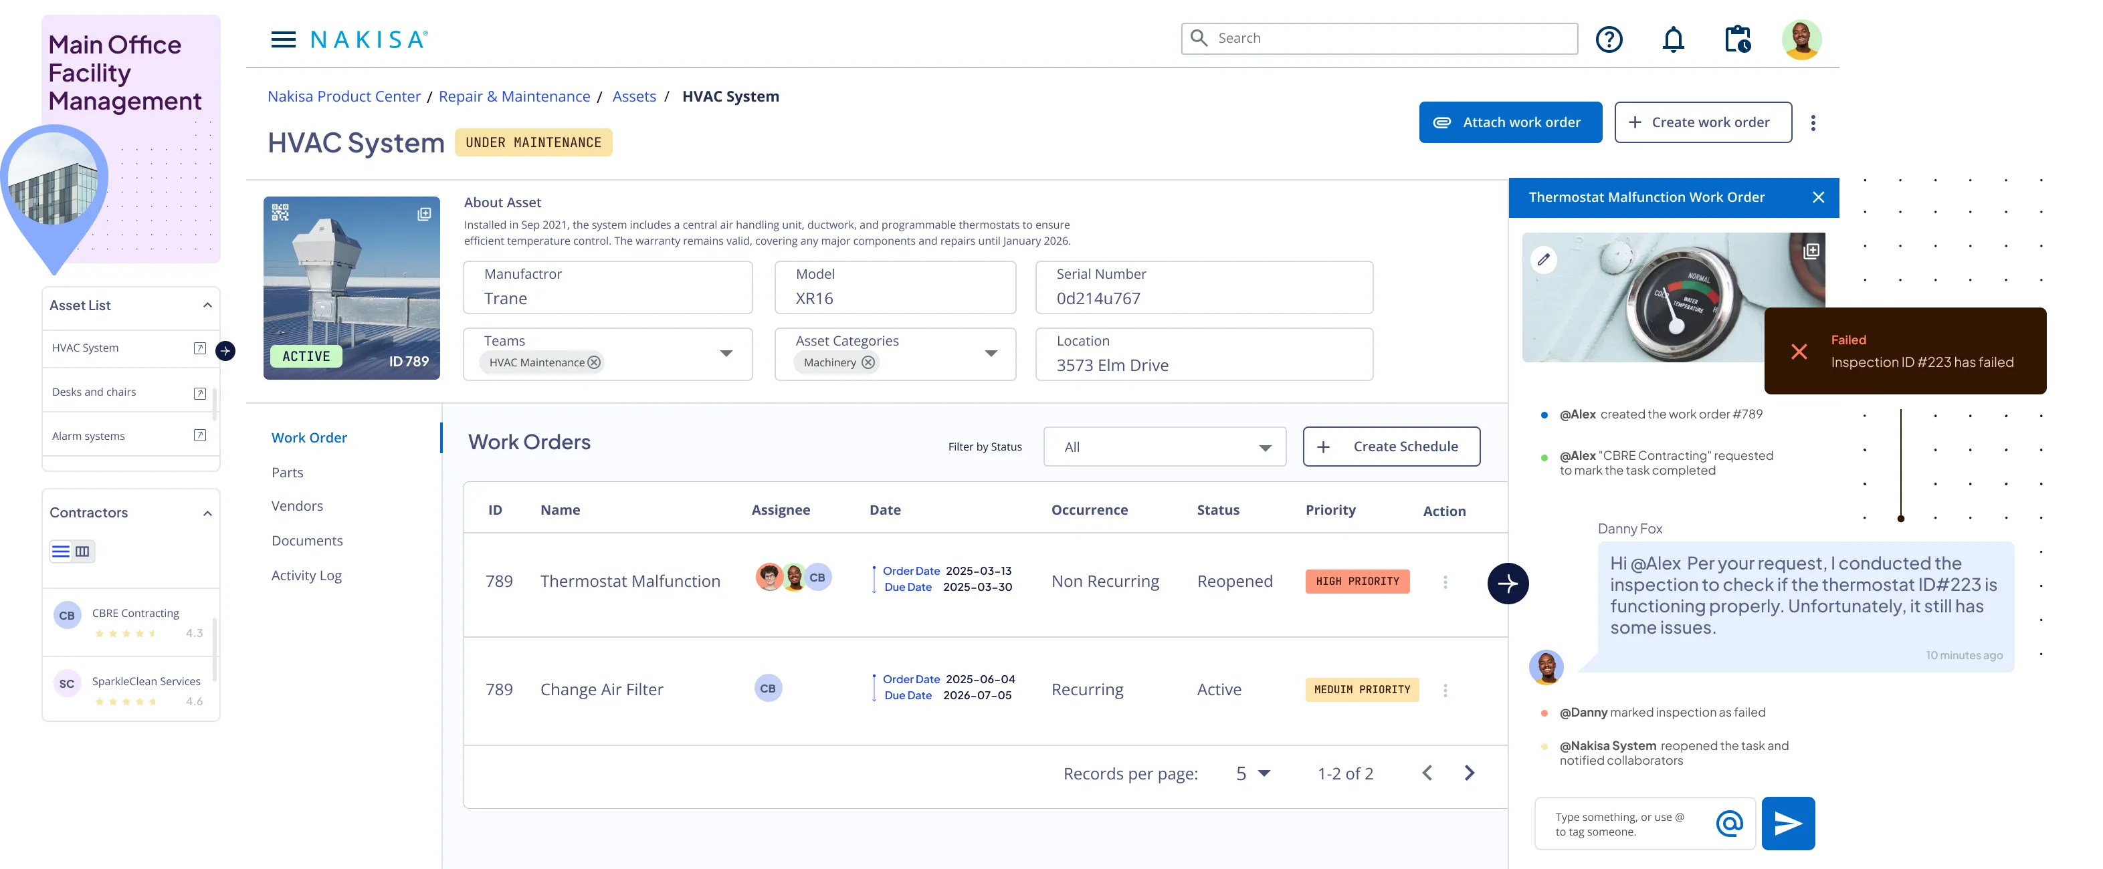Screen dimensions: 2103x869
Task: Open Desks and chairs external link icon
Action: [199, 392]
